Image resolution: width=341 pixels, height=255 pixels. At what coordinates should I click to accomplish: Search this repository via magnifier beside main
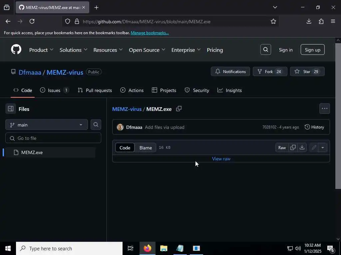tap(96, 125)
